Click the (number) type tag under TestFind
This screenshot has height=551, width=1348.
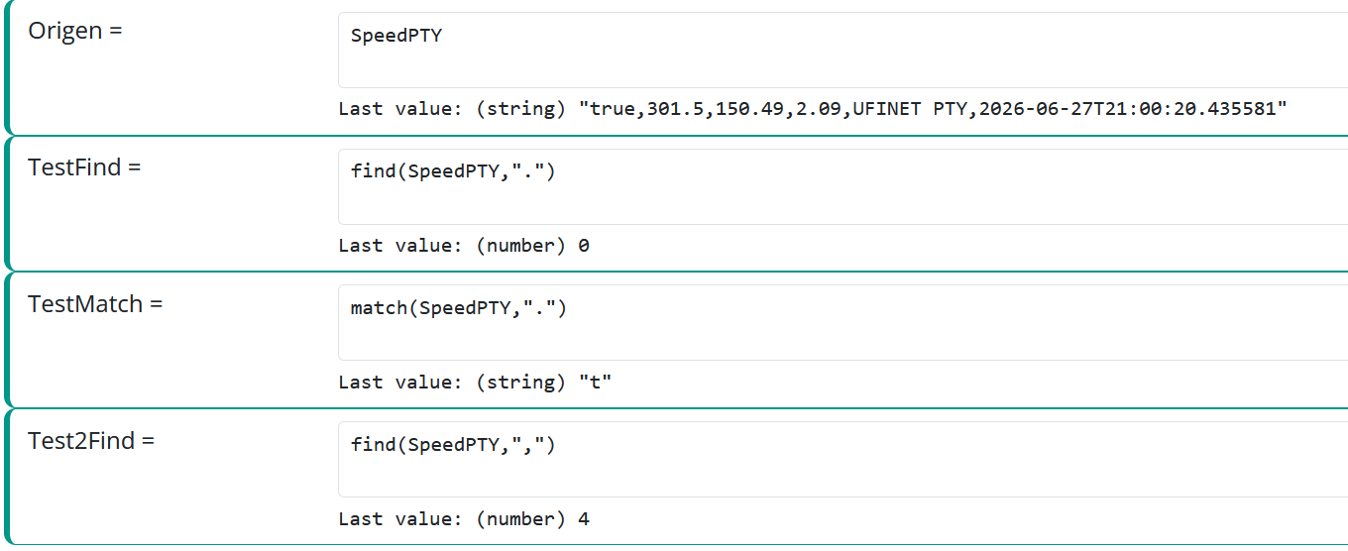[x=522, y=246]
